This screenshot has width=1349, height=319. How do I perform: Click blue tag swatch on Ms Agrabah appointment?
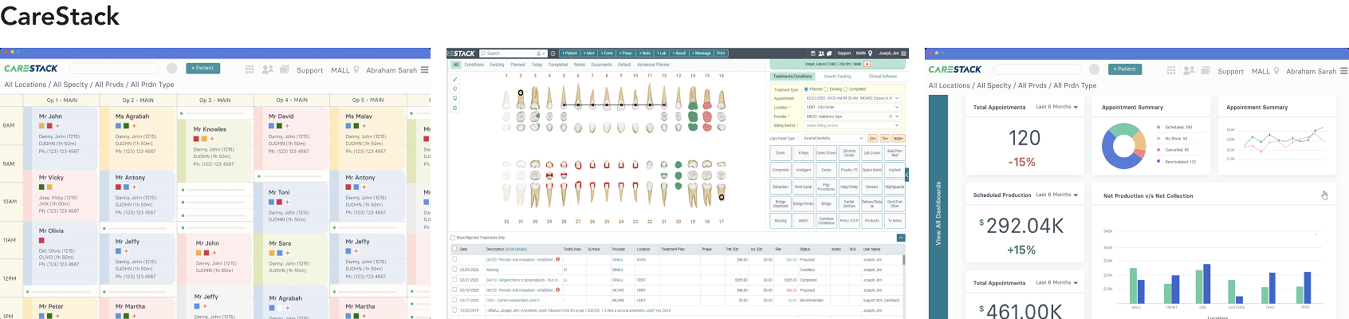[x=118, y=126]
